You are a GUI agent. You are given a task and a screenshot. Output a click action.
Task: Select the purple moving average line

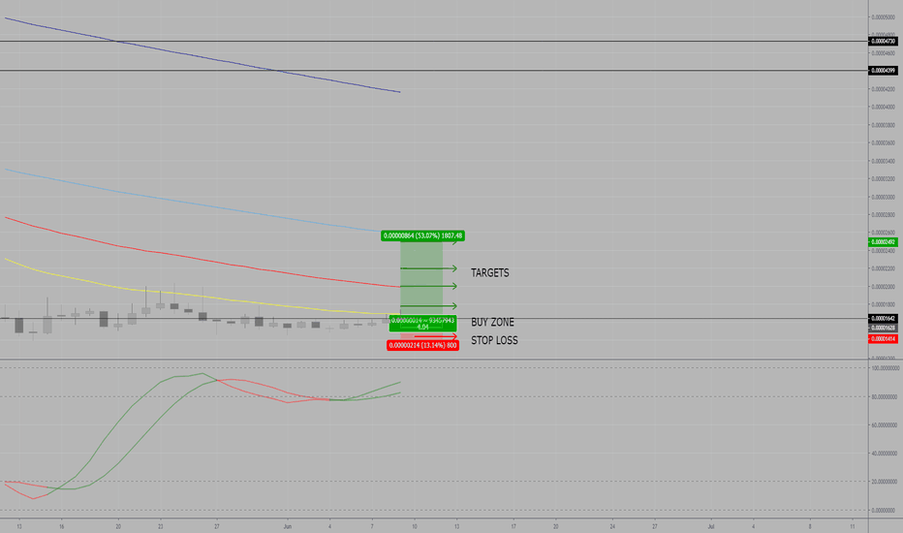click(202, 56)
